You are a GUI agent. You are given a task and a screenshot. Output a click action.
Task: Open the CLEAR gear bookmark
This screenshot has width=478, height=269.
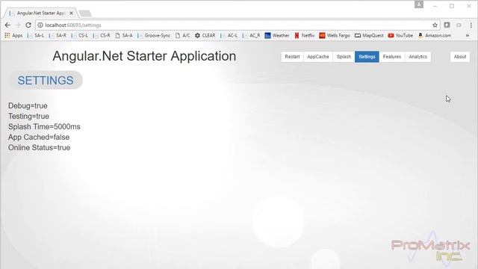coord(205,35)
